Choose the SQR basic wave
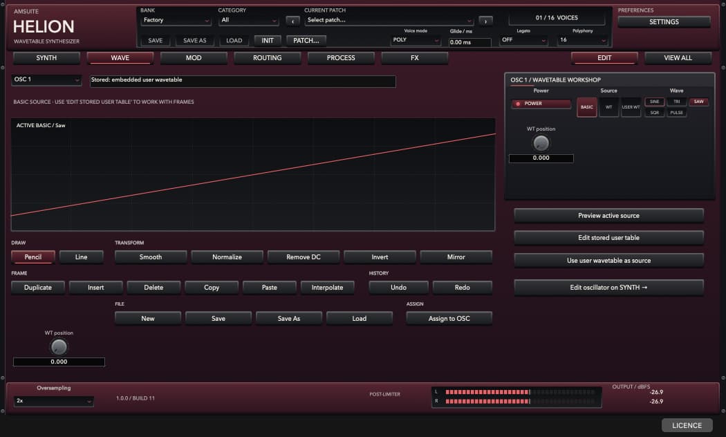The width and height of the screenshot is (726, 437). tap(654, 113)
